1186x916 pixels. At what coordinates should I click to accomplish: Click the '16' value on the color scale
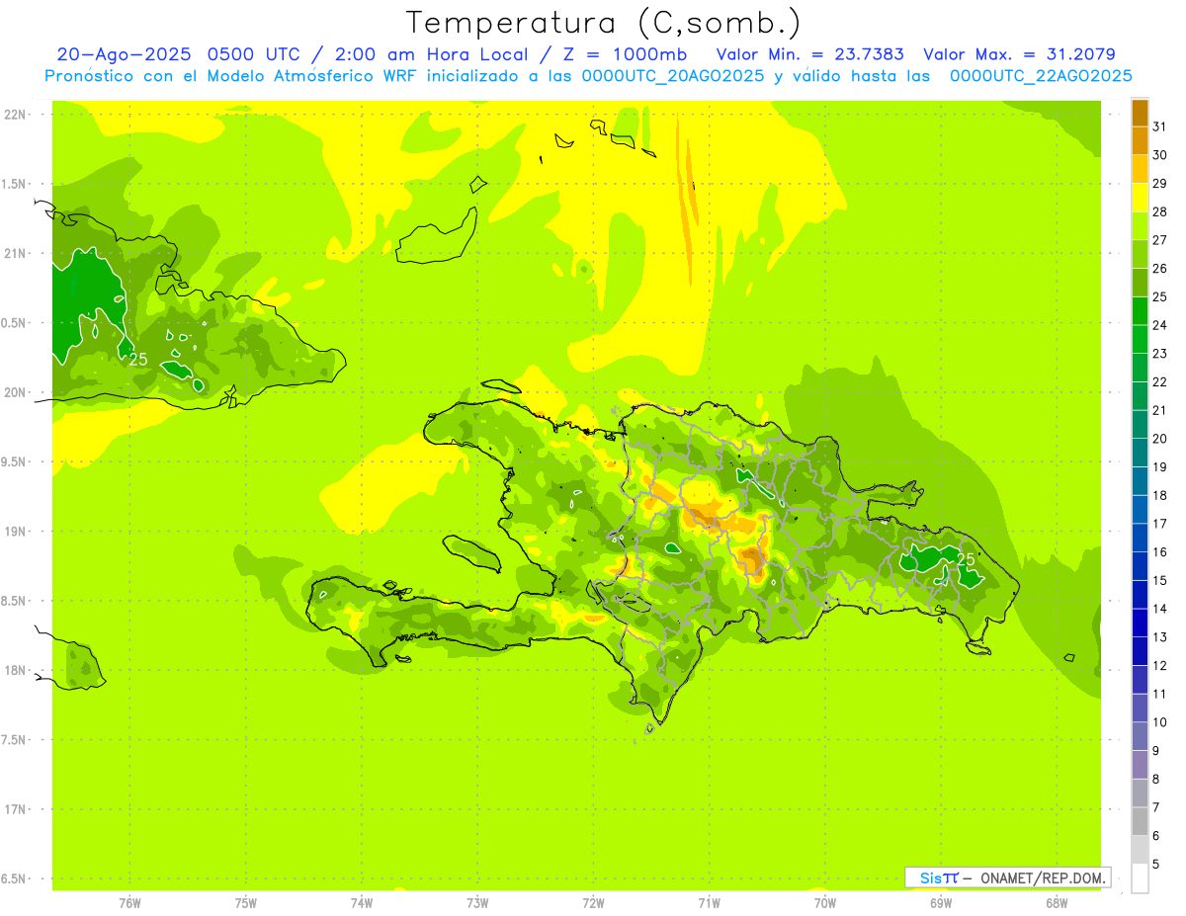(1160, 551)
